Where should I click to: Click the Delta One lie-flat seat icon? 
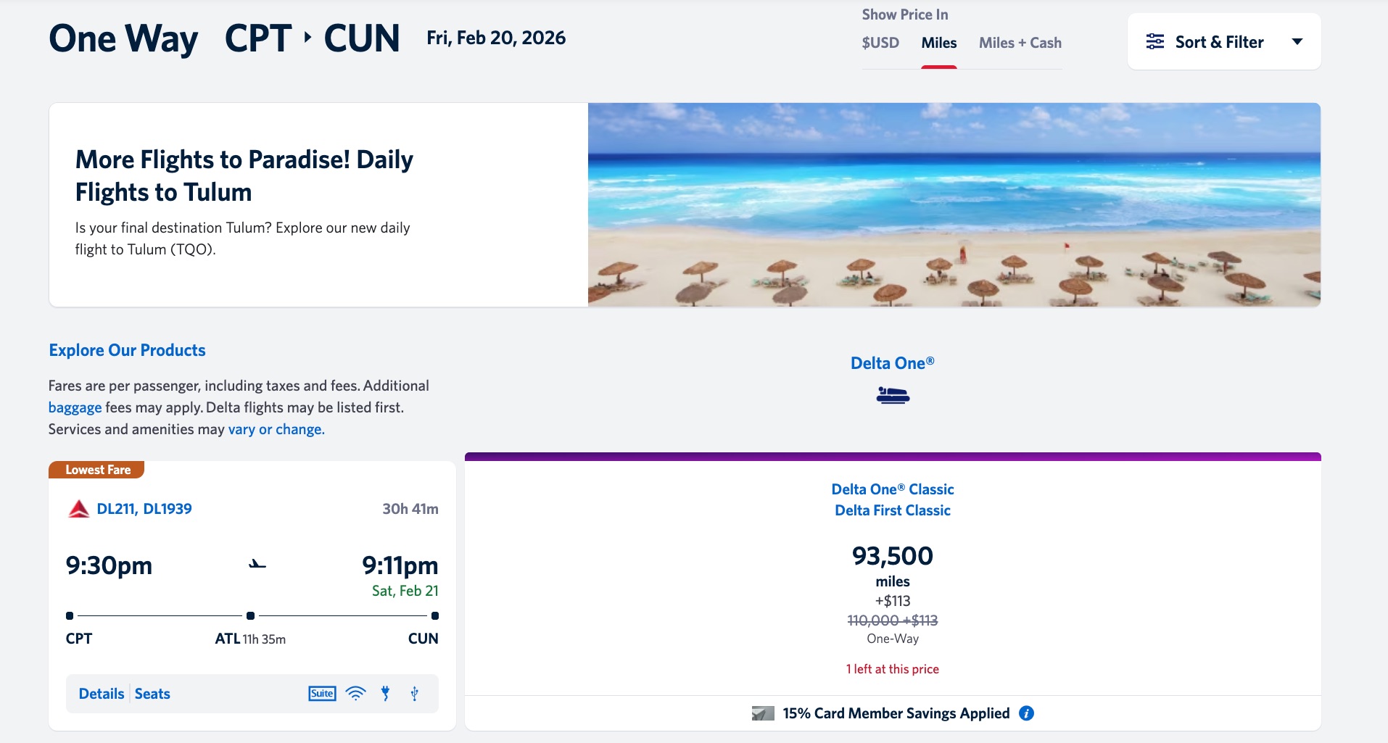tap(893, 395)
